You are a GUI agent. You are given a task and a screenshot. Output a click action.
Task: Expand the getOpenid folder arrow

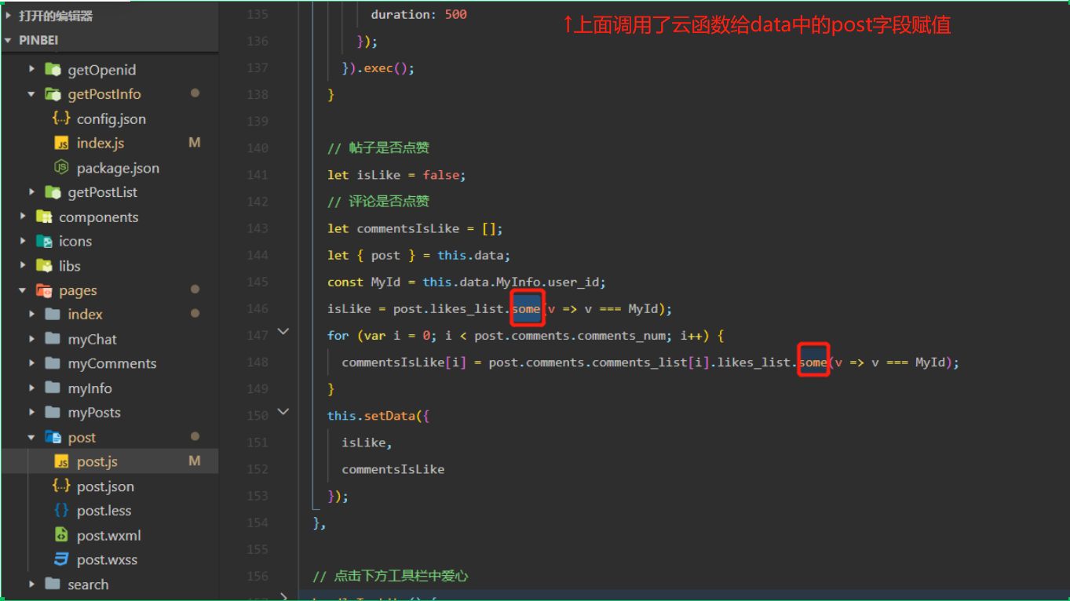(32, 69)
